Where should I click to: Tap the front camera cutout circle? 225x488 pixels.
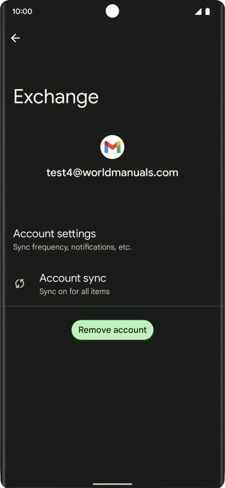pyautogui.click(x=112, y=11)
